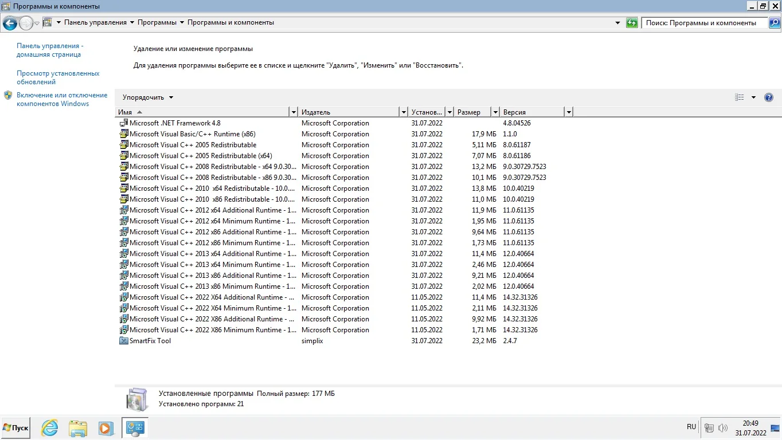The image size is (782, 440).
Task: Expand breadcrumb arrow after Панель управления
Action: 132,22
